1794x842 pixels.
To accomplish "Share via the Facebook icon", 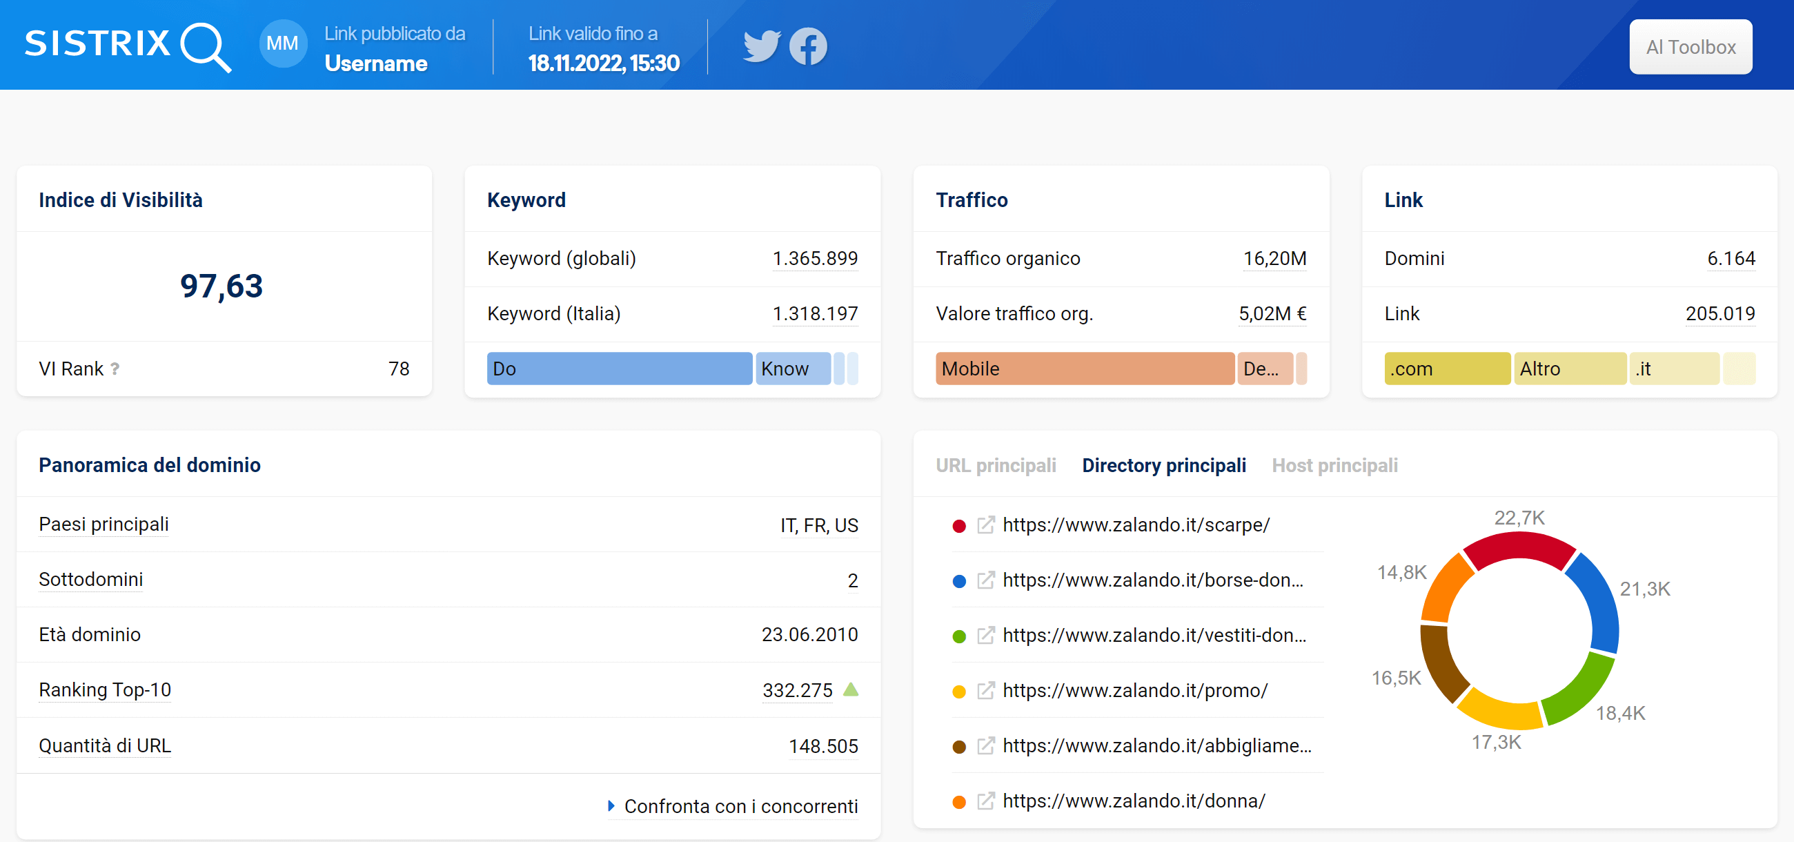I will click(x=808, y=46).
